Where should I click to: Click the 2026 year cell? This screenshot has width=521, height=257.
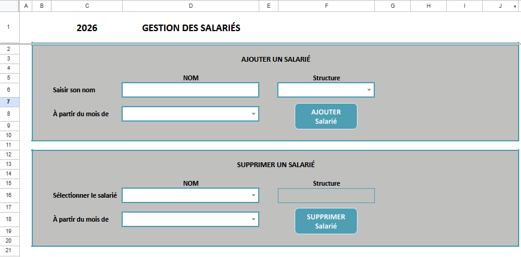pos(87,28)
